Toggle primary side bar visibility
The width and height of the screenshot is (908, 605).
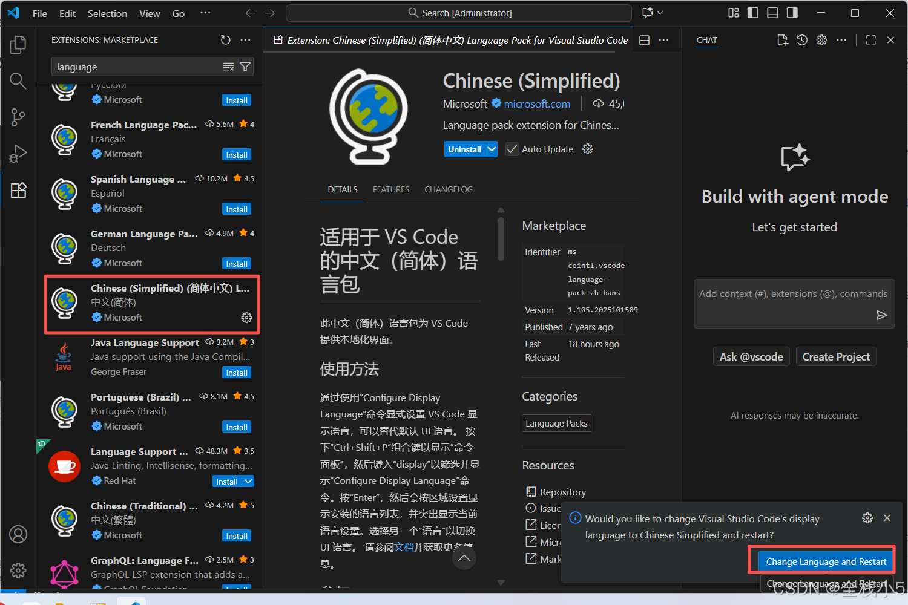click(753, 13)
